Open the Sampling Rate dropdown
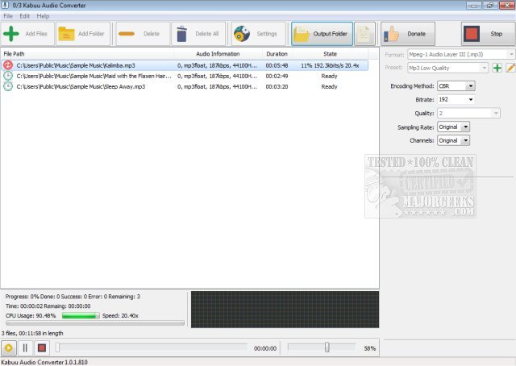 point(453,127)
